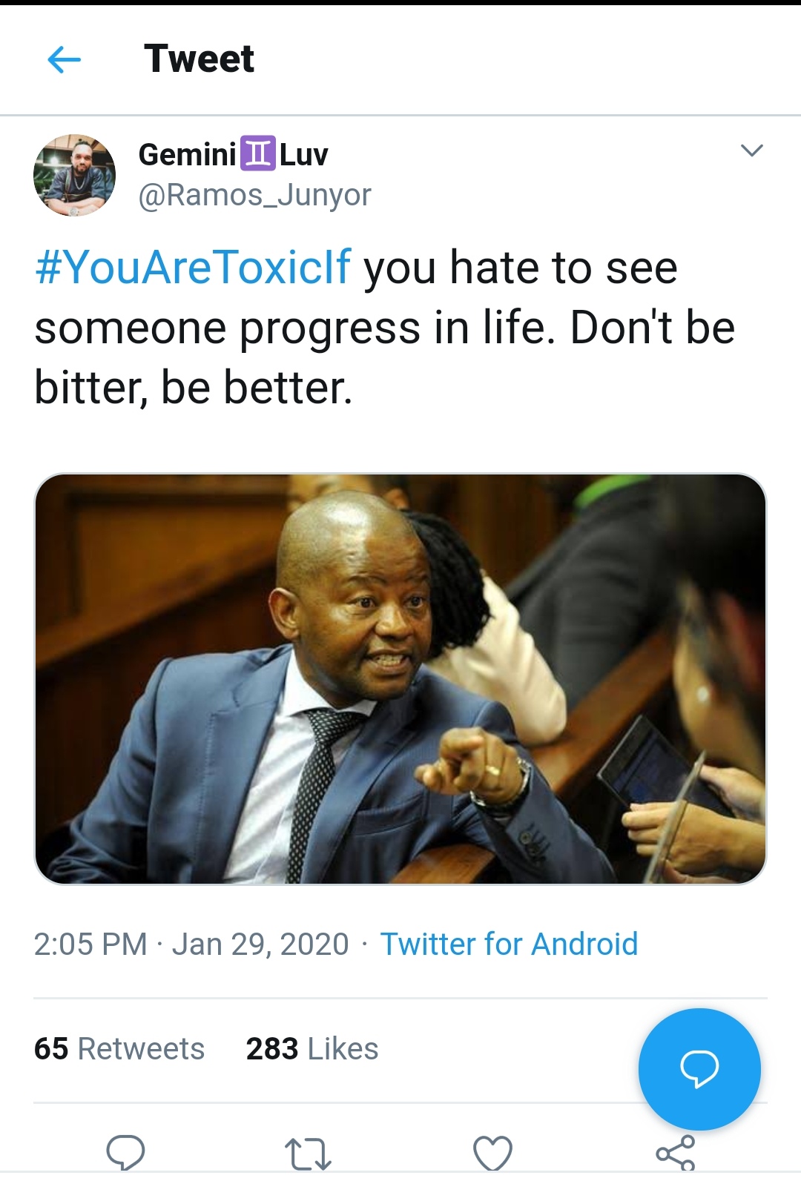Open the #YouAreToxicIf hashtag
The width and height of the screenshot is (801, 1181).
[193, 267]
